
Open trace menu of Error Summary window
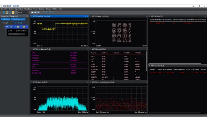click(x=32, y=49)
